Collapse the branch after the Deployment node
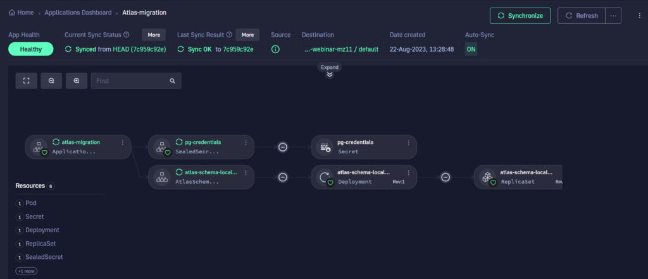 pos(445,177)
